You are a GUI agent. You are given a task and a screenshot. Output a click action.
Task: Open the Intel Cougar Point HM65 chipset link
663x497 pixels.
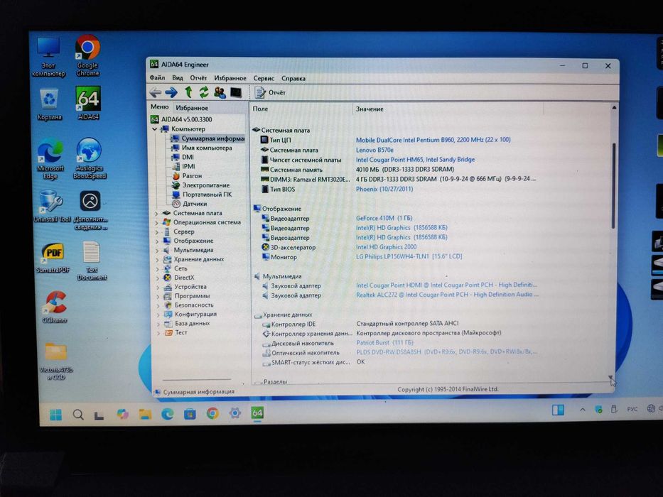point(415,159)
